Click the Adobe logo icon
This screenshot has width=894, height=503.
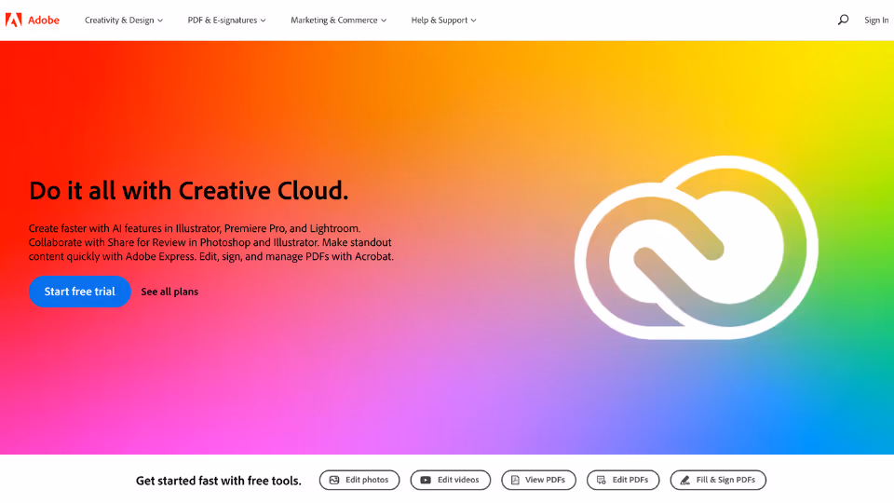(14, 20)
